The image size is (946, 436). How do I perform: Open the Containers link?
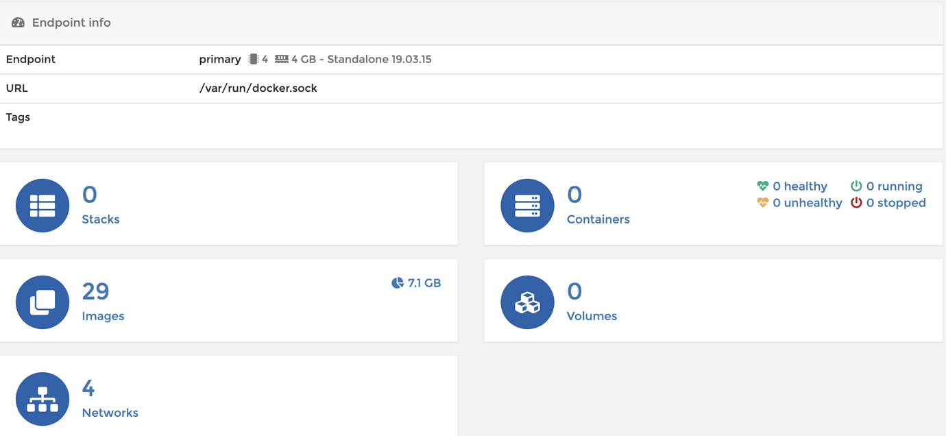598,219
